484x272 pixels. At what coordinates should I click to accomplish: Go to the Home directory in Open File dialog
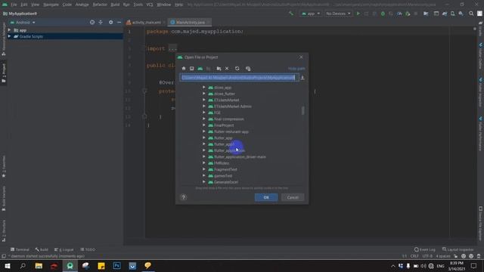click(x=184, y=69)
